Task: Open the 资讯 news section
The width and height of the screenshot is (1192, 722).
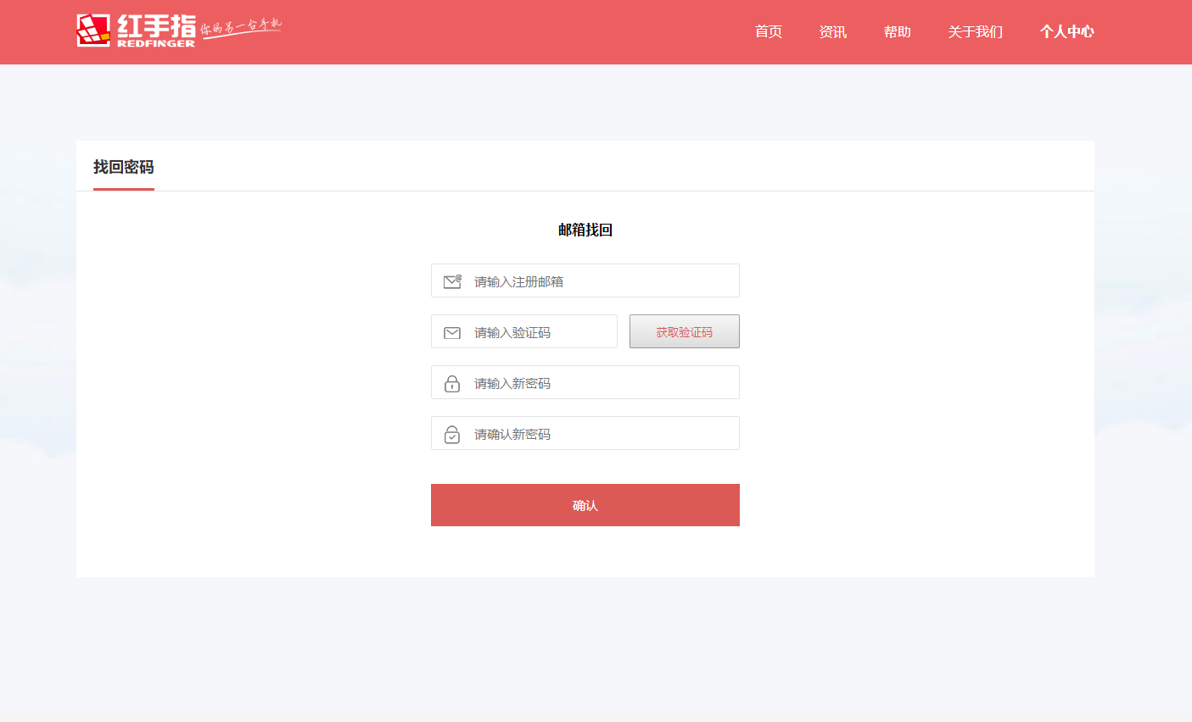Action: point(832,32)
